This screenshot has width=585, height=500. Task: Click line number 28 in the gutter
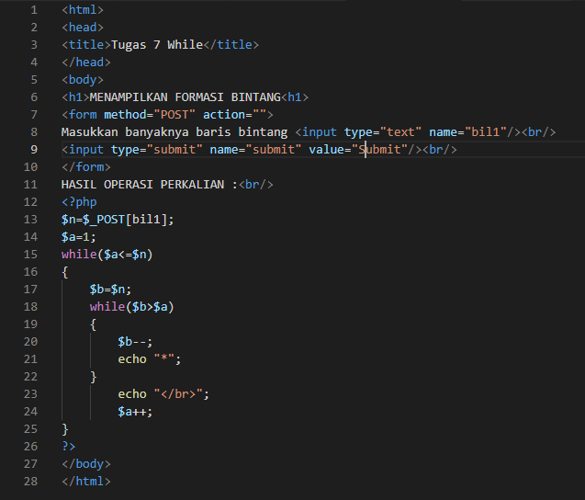[30, 481]
